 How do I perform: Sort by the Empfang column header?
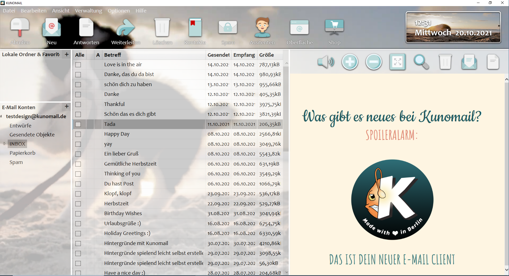point(244,55)
